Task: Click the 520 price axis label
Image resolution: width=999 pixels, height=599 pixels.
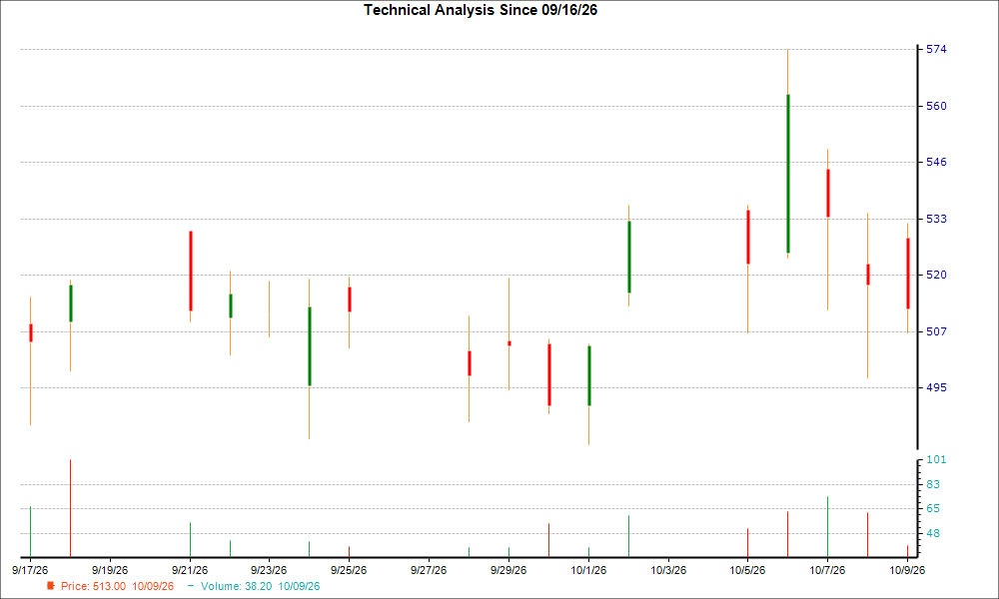Action: coord(936,275)
